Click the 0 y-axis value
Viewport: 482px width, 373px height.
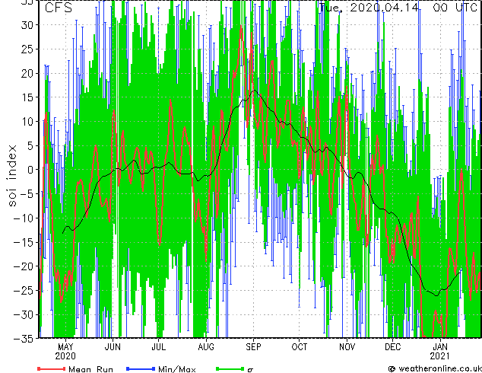pos(31,170)
